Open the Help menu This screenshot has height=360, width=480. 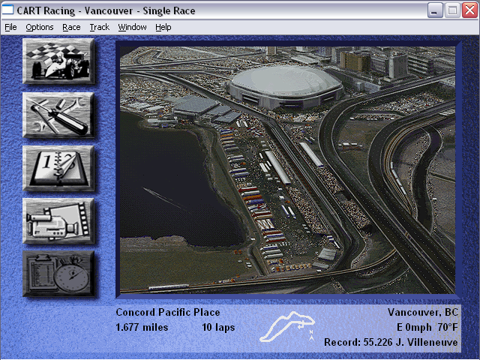point(163,27)
